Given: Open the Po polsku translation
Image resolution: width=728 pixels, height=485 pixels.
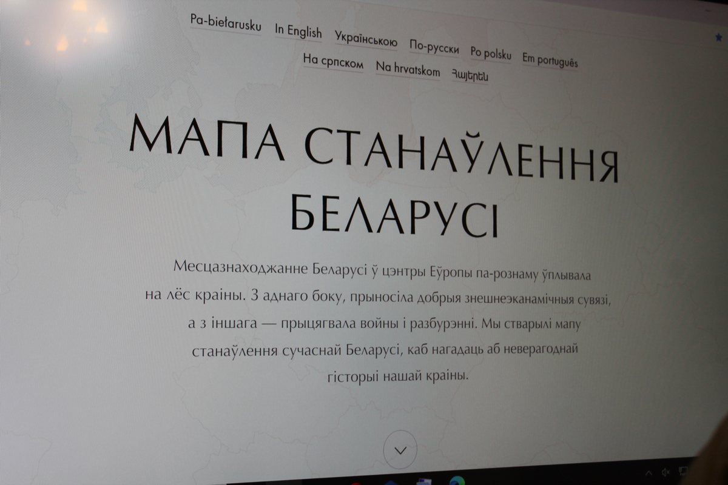Looking at the screenshot, I should pos(491,54).
